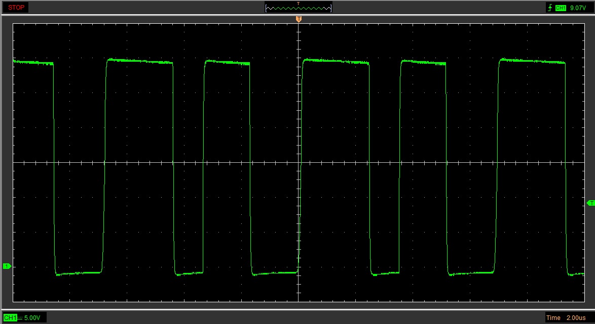Viewport: 595px width, 324px height.
Task: Click the Time 2.00us timebase readout
Action: [566, 317]
